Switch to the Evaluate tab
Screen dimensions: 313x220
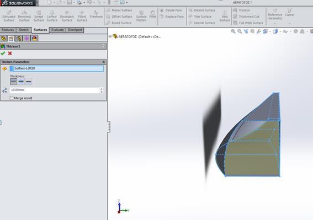57,30
